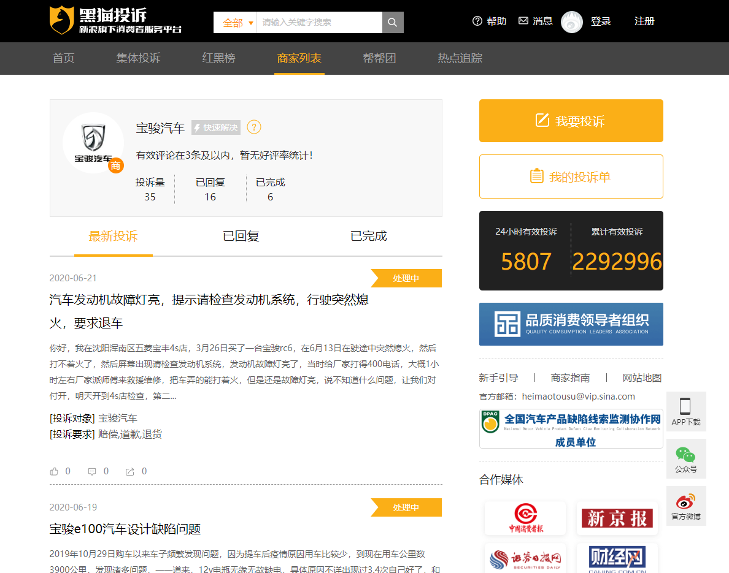The image size is (729, 573).
Task: Open 新京报 media logo
Action: click(x=617, y=518)
